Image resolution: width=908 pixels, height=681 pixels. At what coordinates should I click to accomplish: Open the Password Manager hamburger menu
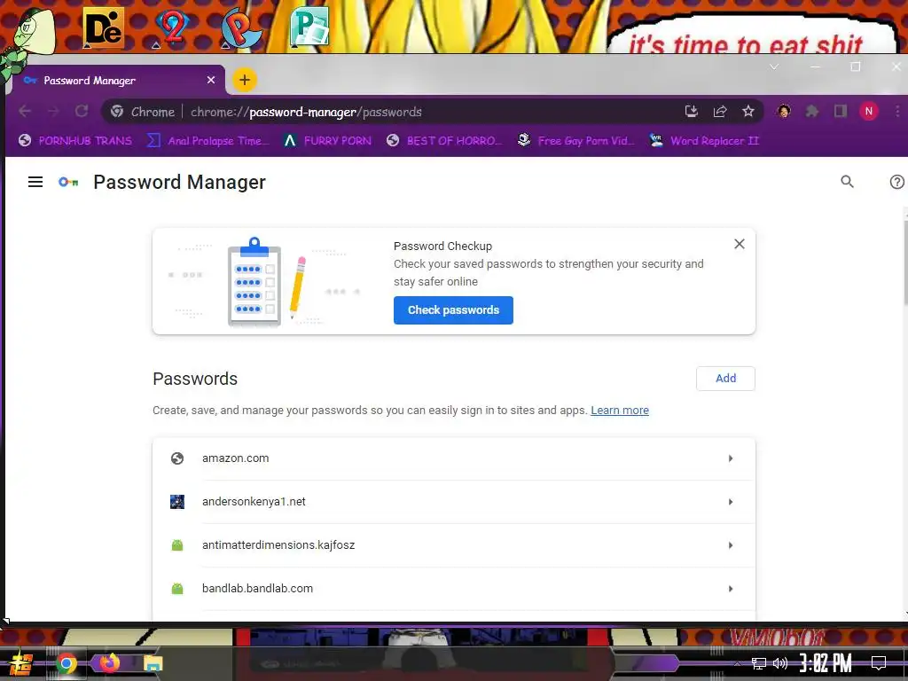click(x=35, y=182)
